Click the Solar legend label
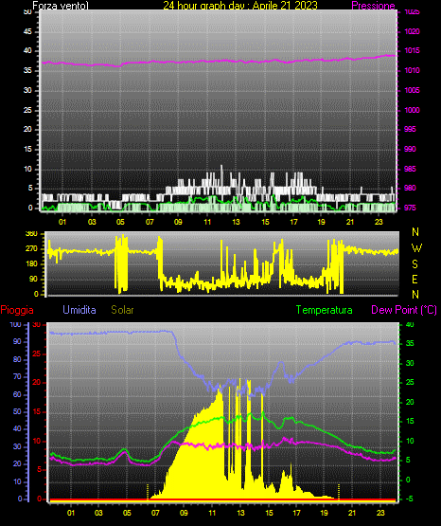This screenshot has height=526, width=441. coord(123,310)
